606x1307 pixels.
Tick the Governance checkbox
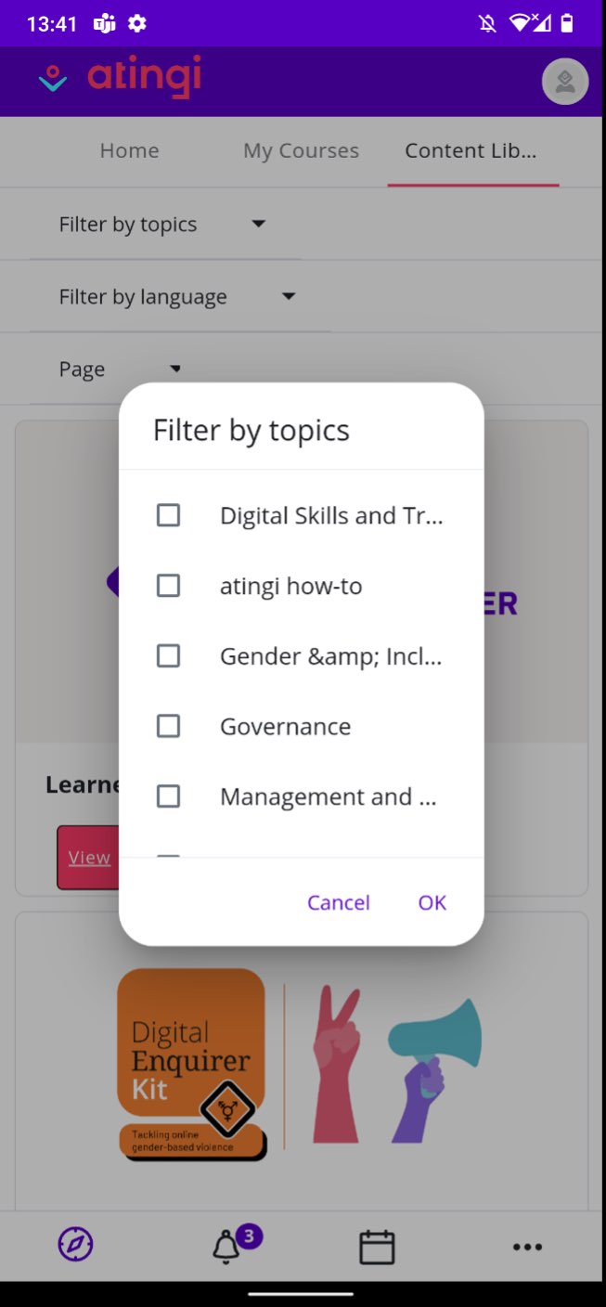168,726
